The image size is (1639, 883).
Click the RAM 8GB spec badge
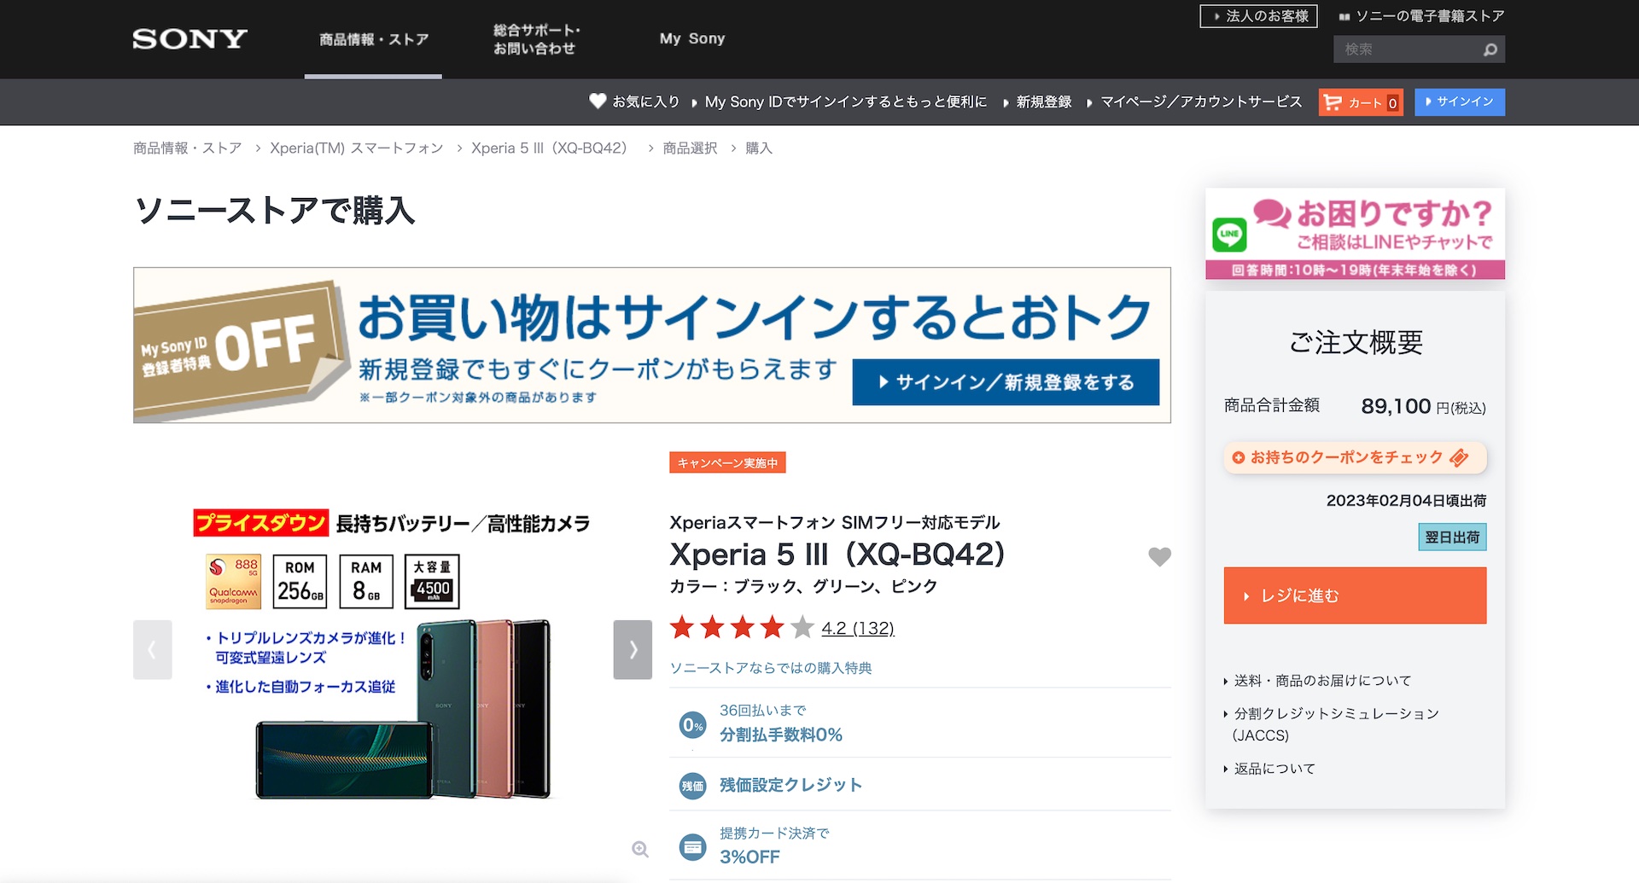click(x=366, y=581)
